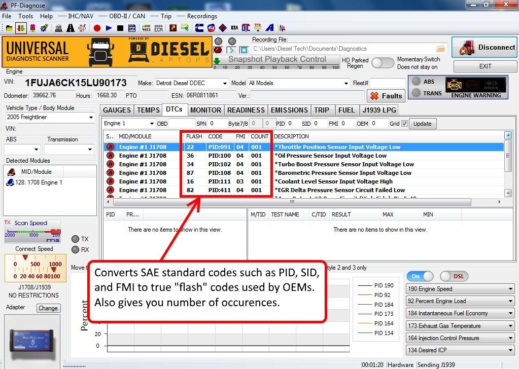Click the ESA toolbar icon

coord(234,28)
